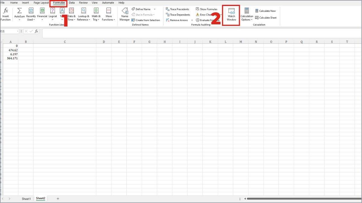Click the fx icon beside the formula bar
This screenshot has height=203, width=362.
pos(36,31)
